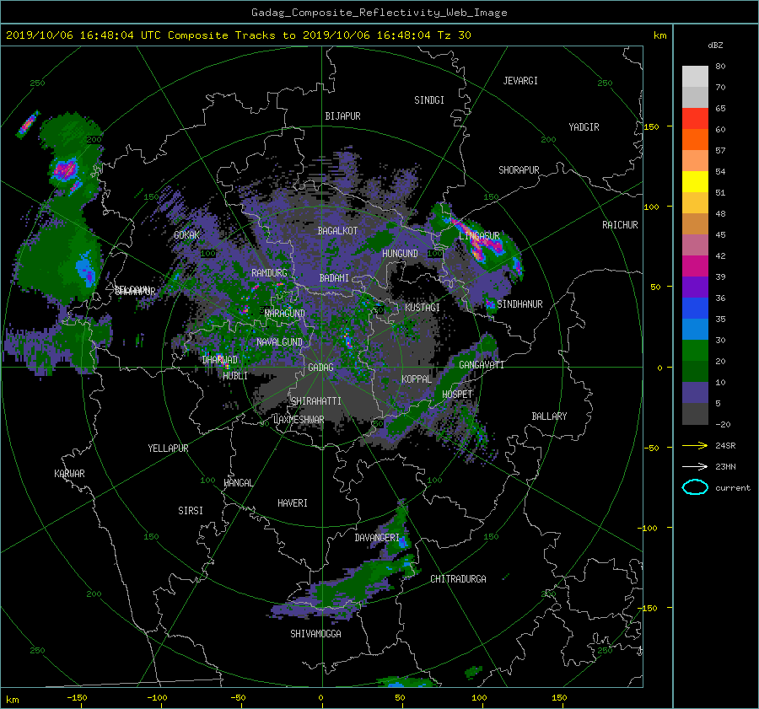Click the HANGAL city label
The height and width of the screenshot is (709, 759).
point(238,483)
